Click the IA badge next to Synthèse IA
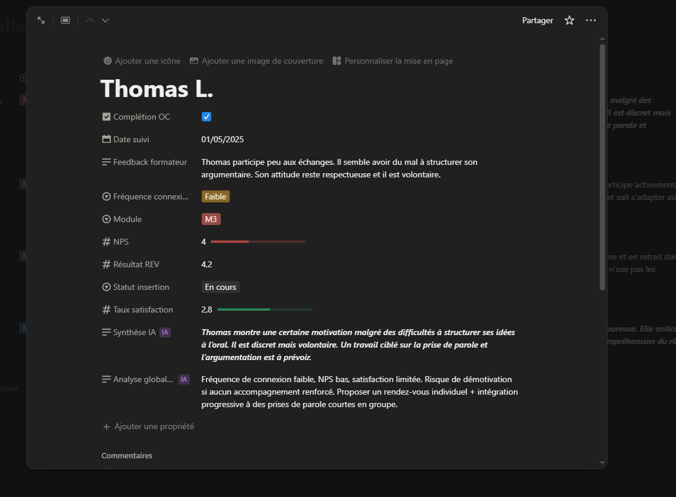676x497 pixels. (x=165, y=332)
